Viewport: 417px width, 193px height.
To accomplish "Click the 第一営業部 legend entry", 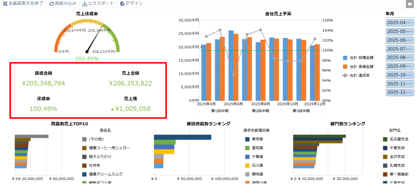I will (x=396, y=174).
